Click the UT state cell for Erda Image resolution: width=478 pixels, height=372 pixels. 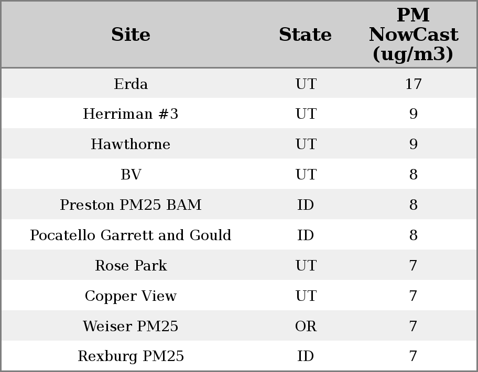point(305,84)
